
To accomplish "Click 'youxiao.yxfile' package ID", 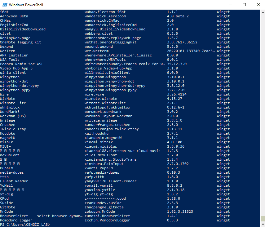I will point(100,190).
